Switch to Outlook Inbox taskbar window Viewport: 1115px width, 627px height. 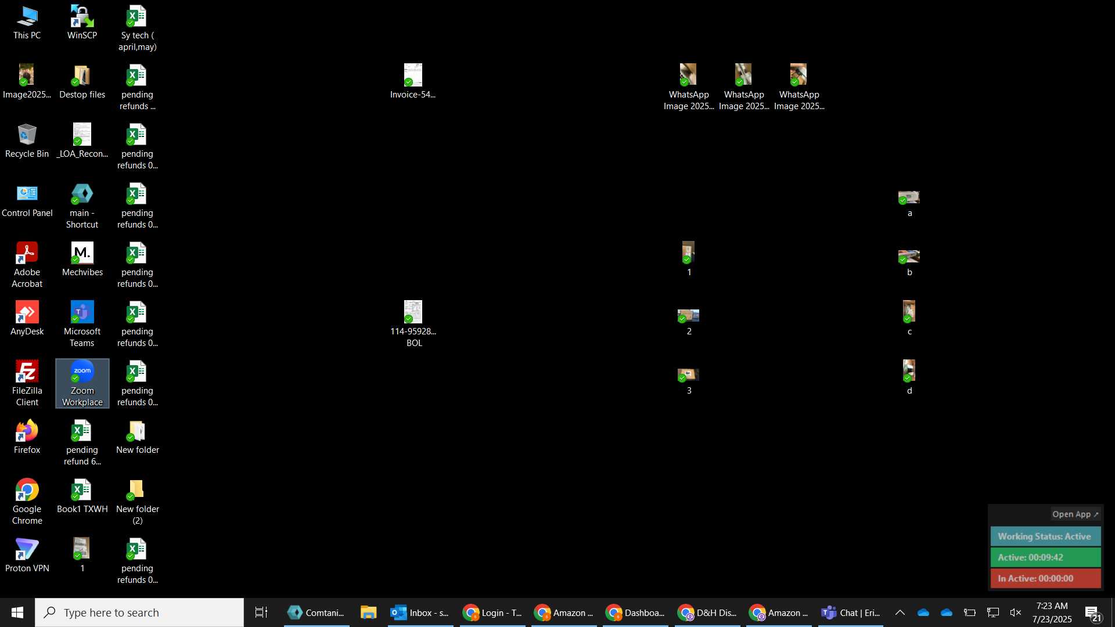[420, 612]
